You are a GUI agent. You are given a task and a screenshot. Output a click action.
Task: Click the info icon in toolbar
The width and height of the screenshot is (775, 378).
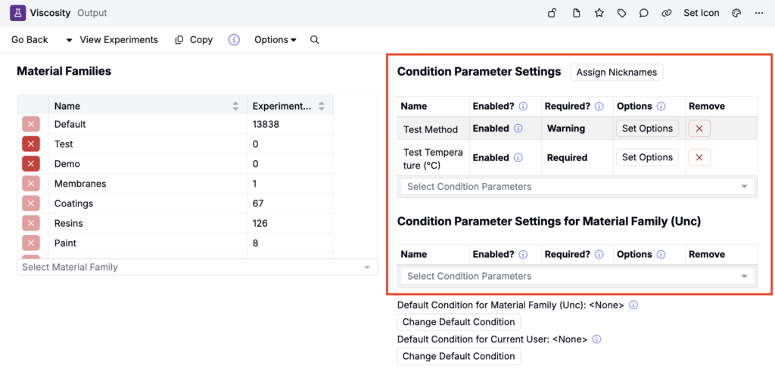point(234,40)
